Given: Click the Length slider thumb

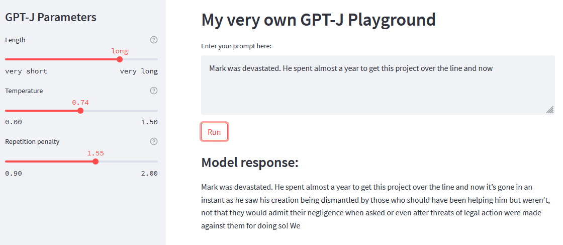Looking at the screenshot, I should (x=120, y=59).
